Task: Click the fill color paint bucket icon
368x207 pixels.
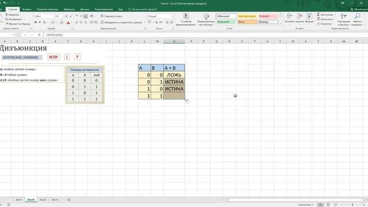Action: (62, 22)
